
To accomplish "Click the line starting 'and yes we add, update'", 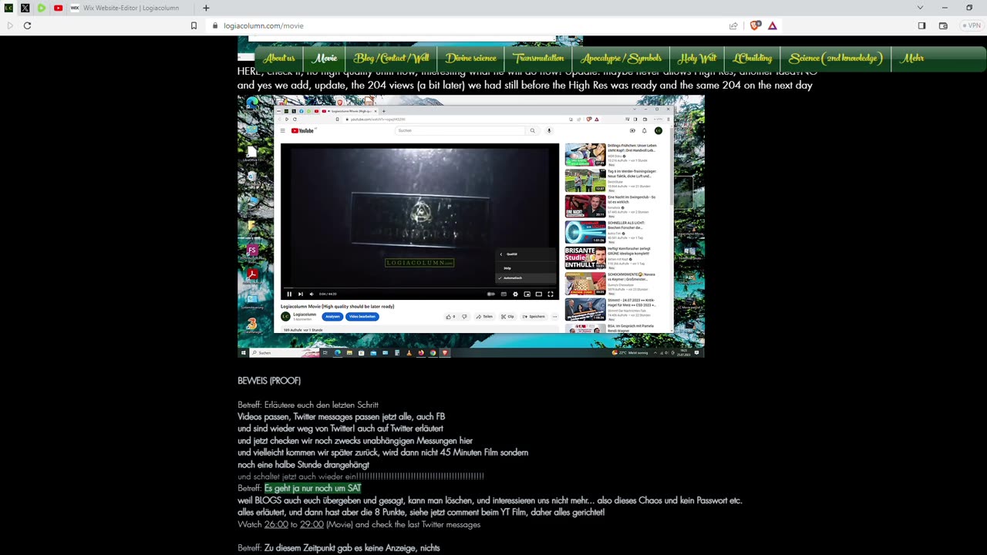I will point(525,86).
